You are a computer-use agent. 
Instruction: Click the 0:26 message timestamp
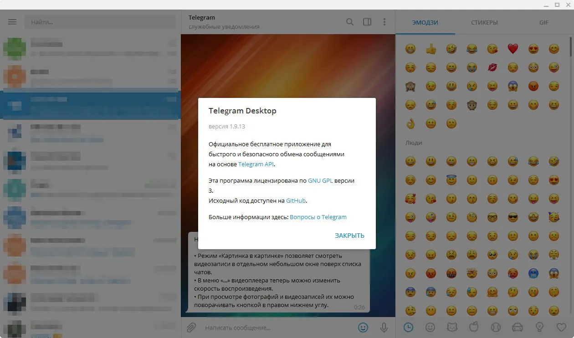(x=359, y=307)
